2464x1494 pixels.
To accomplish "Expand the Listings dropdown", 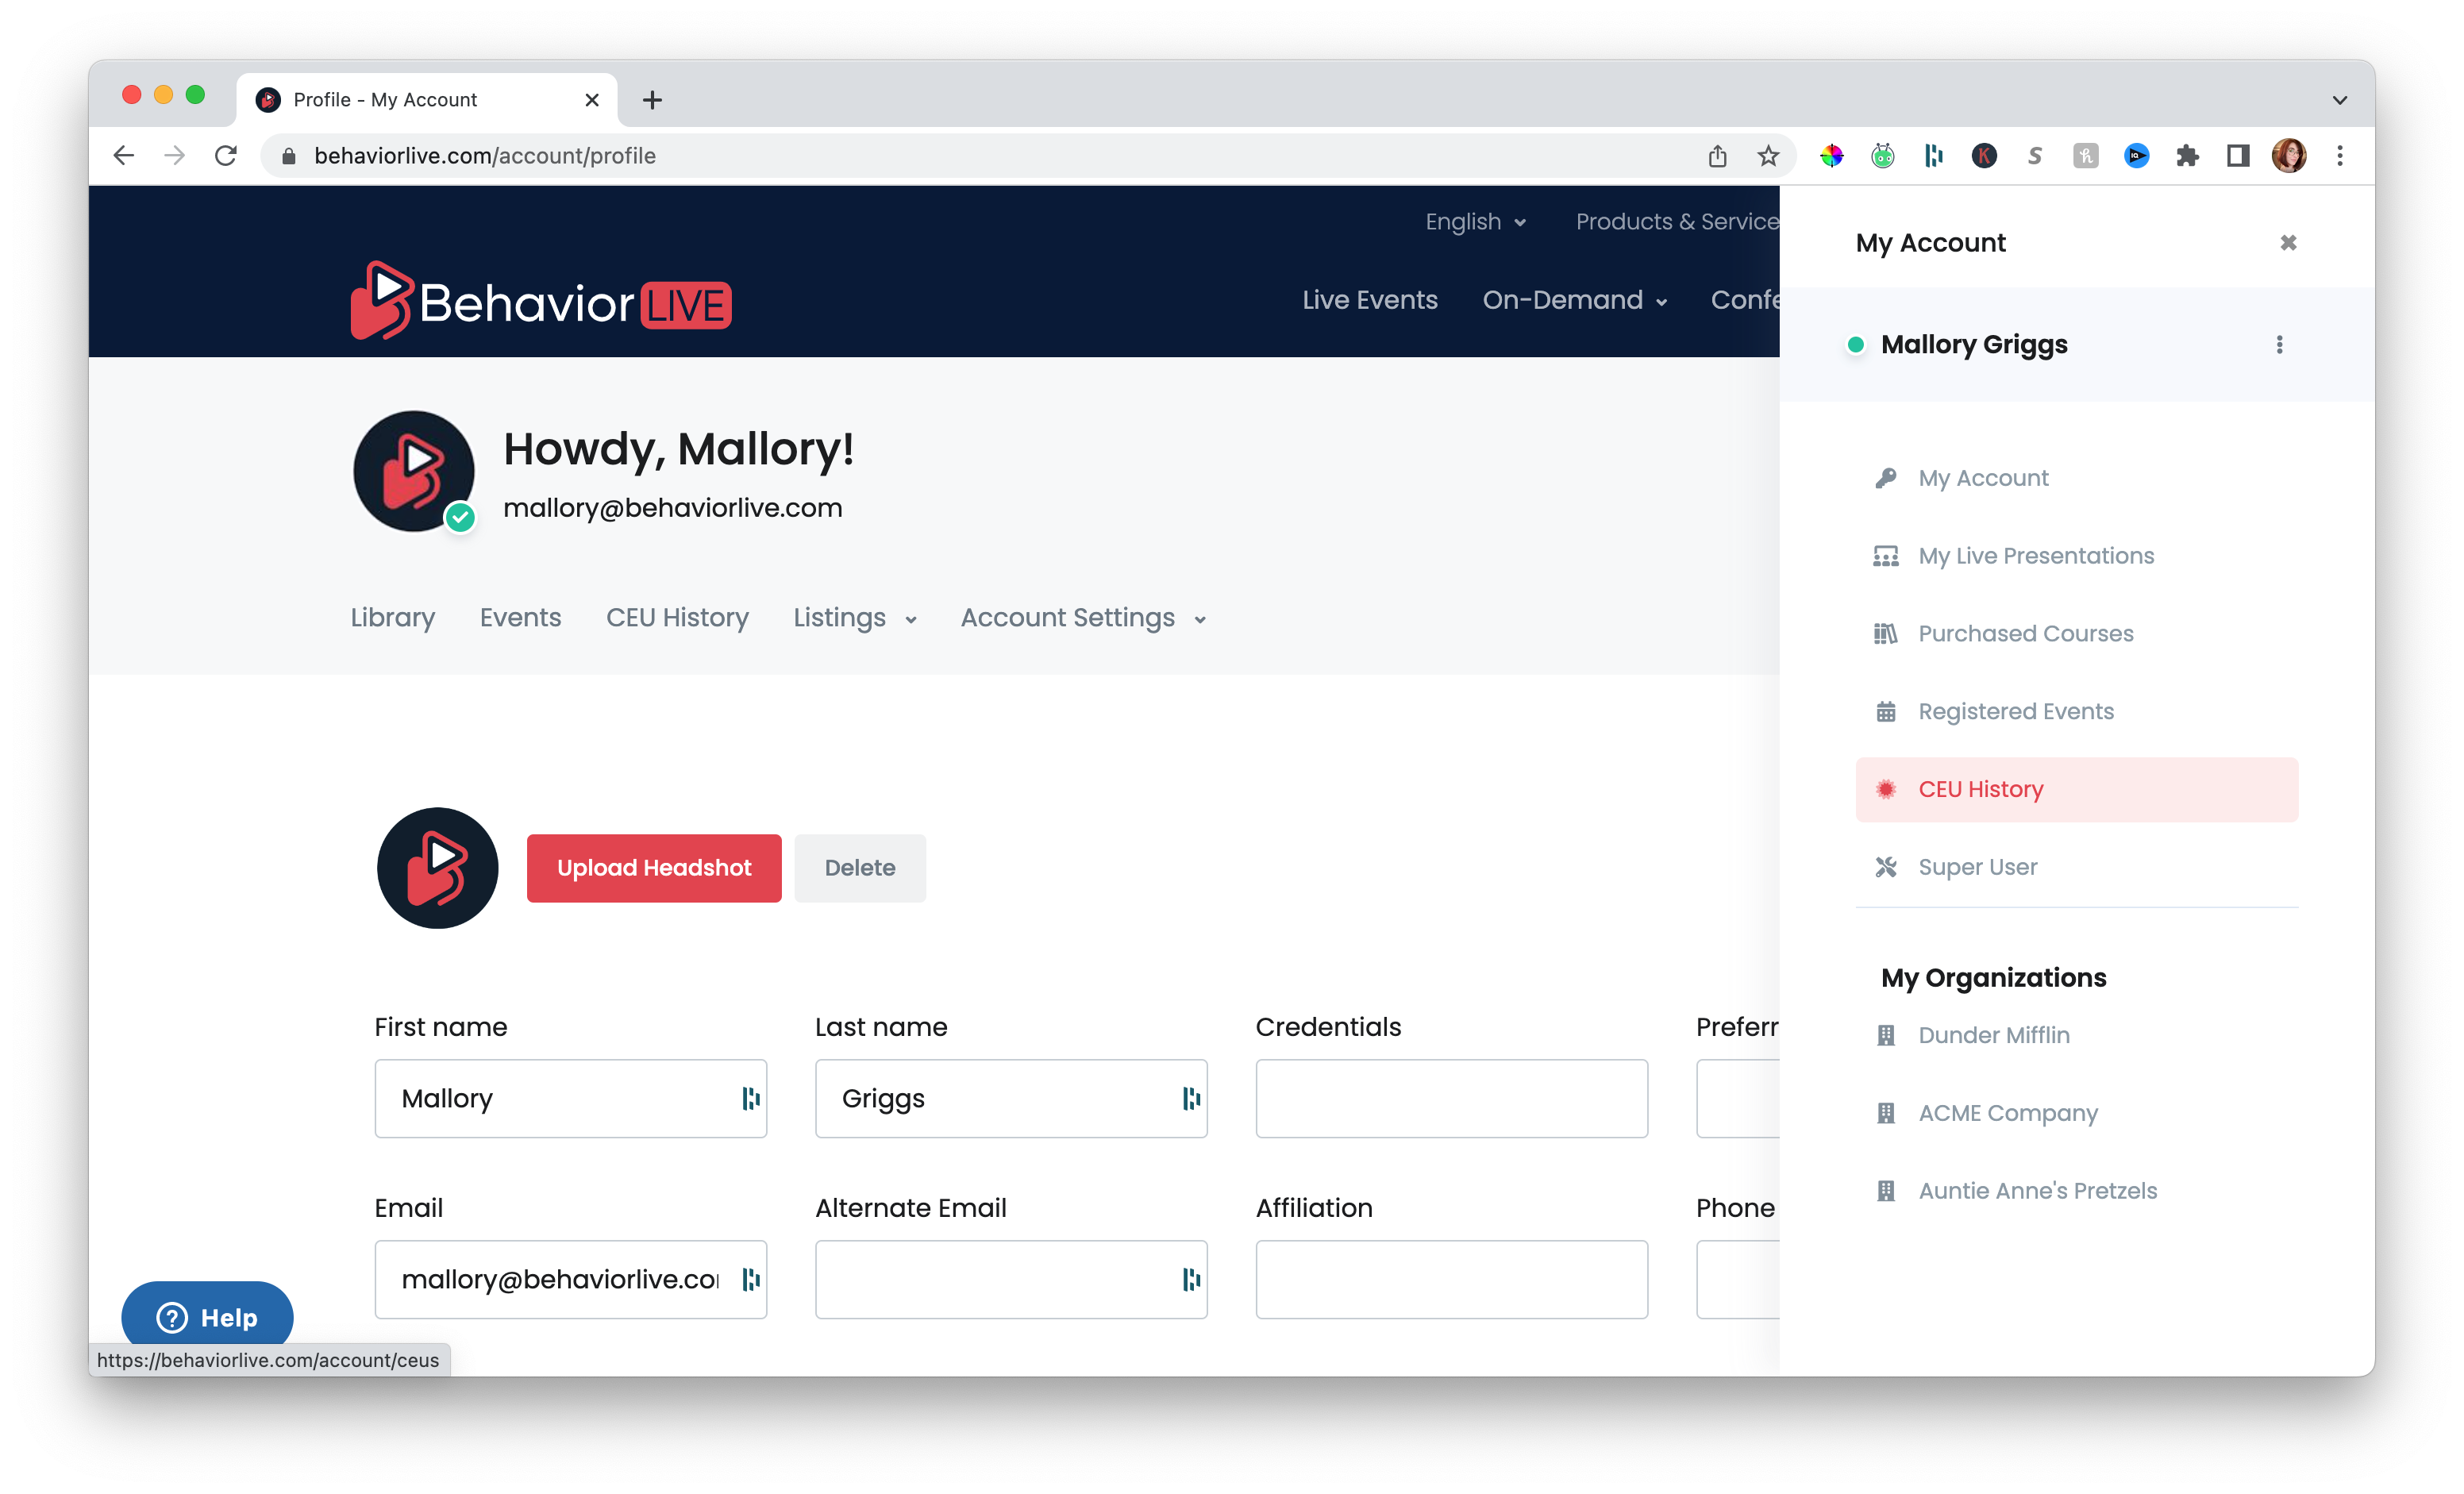I will 855,618.
